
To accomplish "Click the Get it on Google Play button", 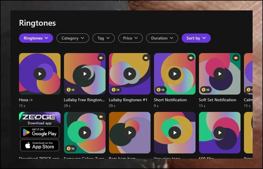I will (40, 132).
